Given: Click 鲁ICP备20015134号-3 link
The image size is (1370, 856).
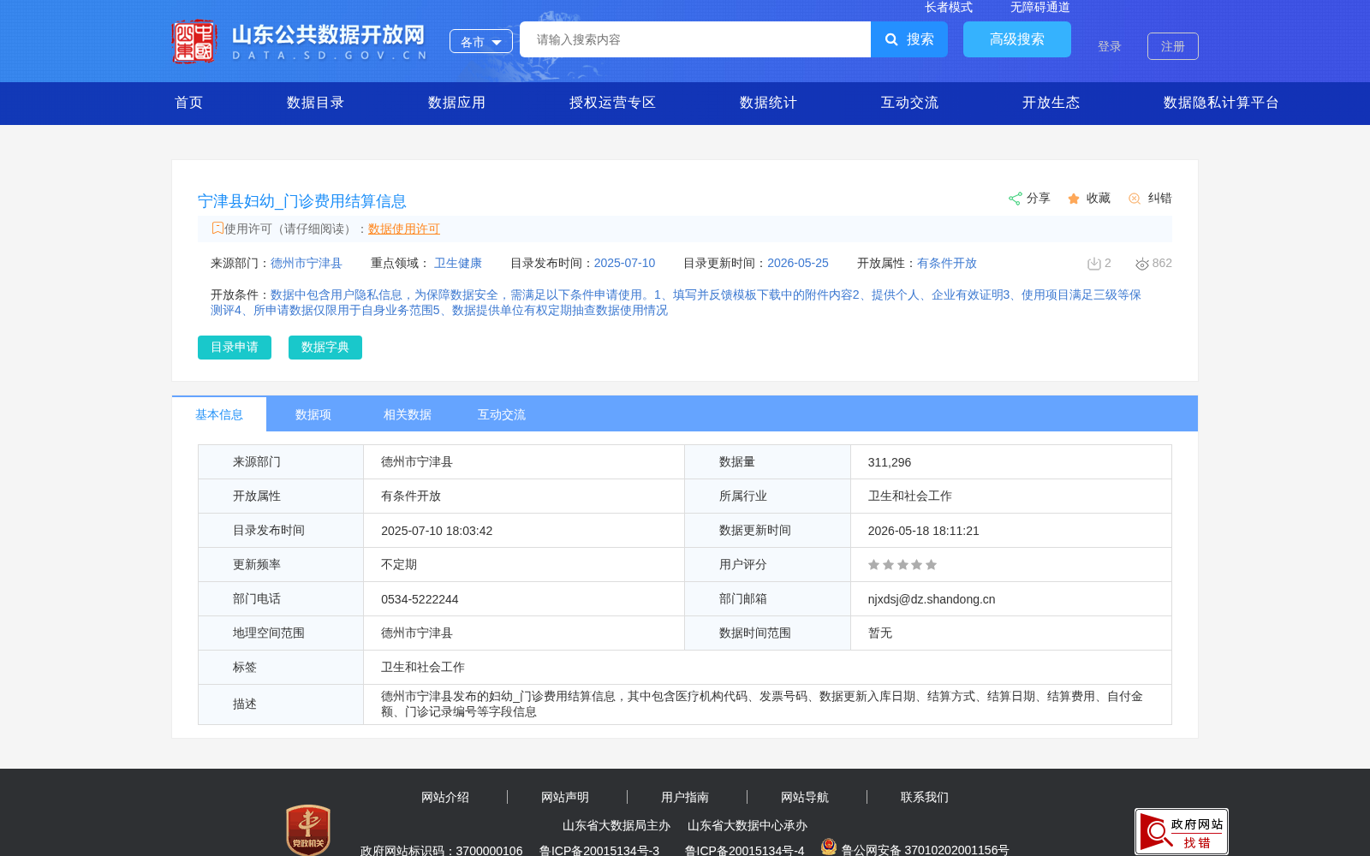Looking at the screenshot, I should pos(599,850).
